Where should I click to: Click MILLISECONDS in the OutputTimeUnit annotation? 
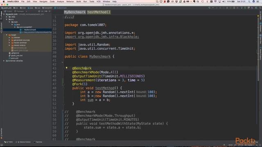coord(131,76)
